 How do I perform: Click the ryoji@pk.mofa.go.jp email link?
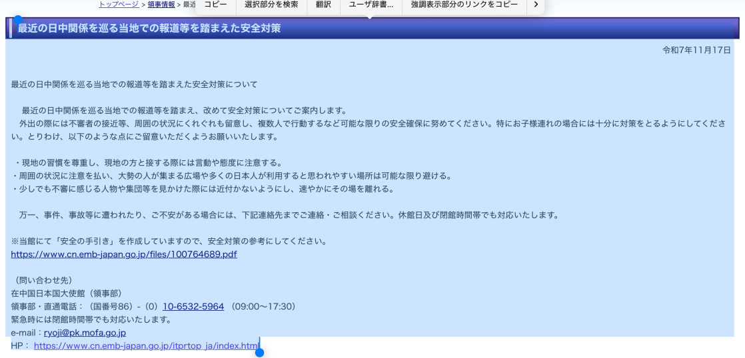coord(85,333)
